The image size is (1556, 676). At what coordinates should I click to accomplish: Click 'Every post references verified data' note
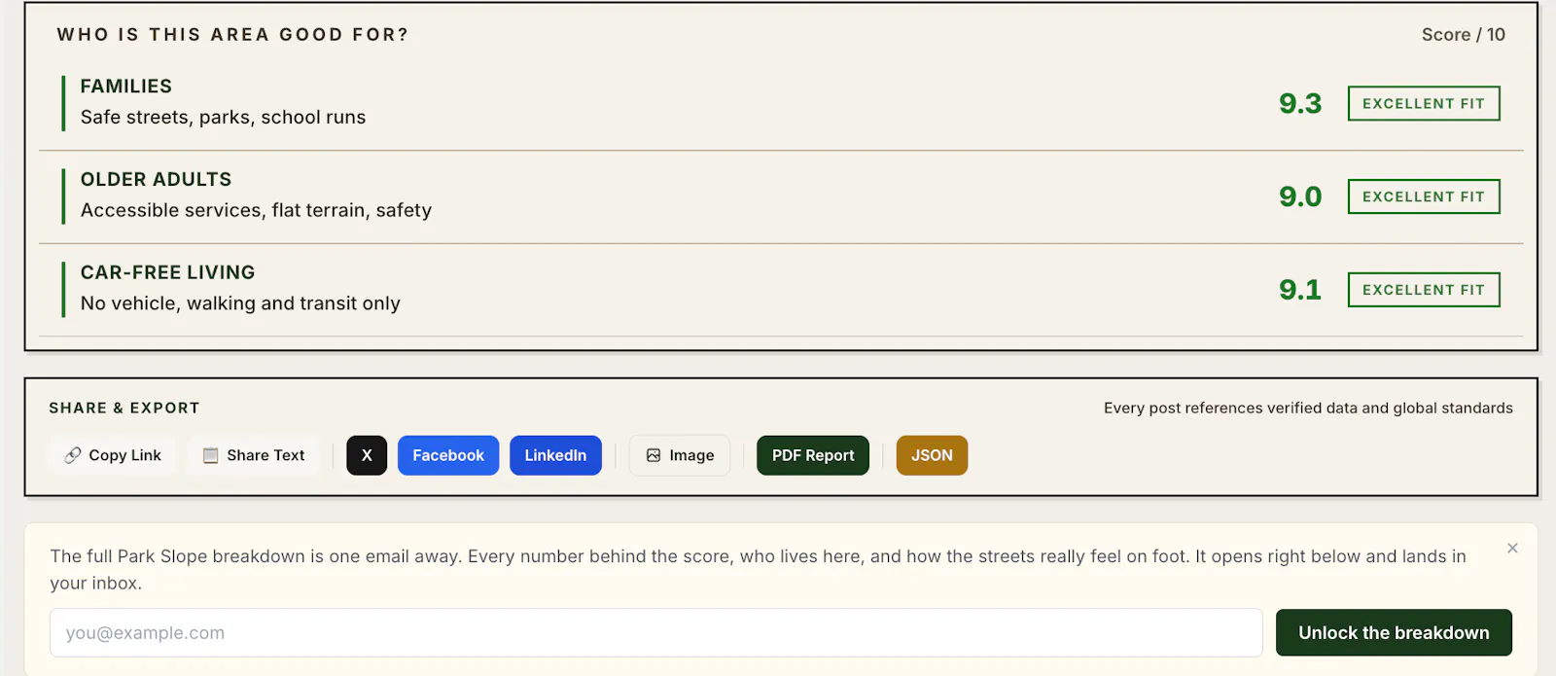click(1308, 409)
